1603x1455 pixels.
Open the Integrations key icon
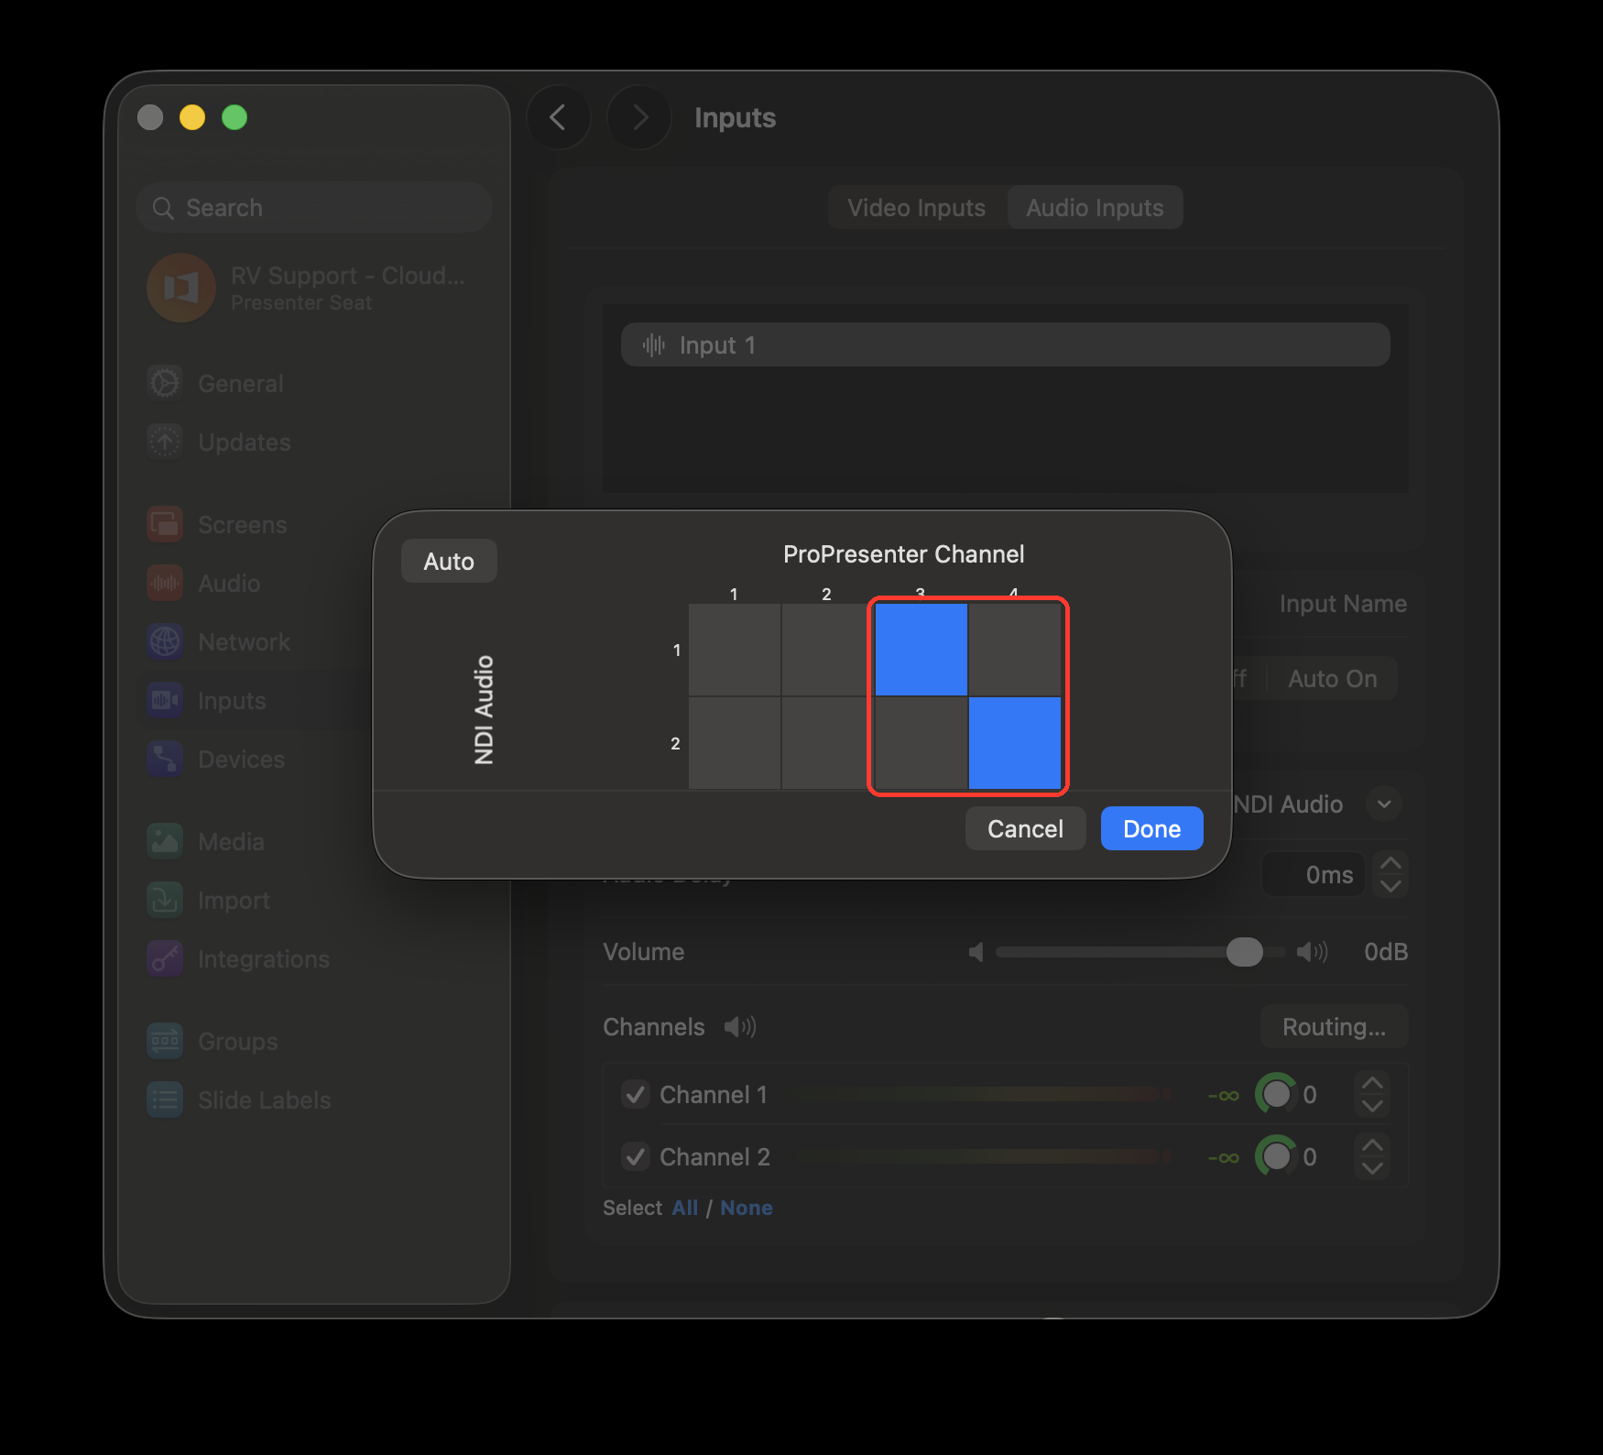165,958
